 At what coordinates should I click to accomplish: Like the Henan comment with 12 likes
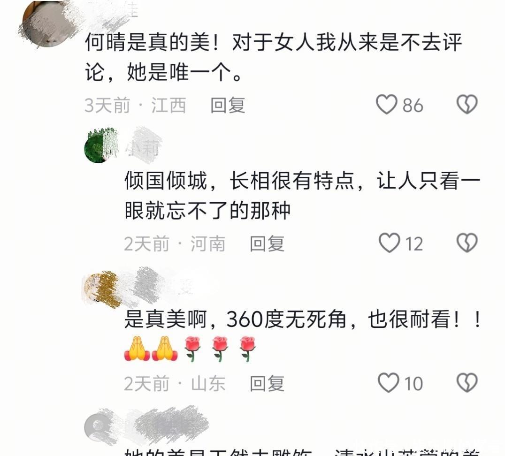tap(389, 243)
